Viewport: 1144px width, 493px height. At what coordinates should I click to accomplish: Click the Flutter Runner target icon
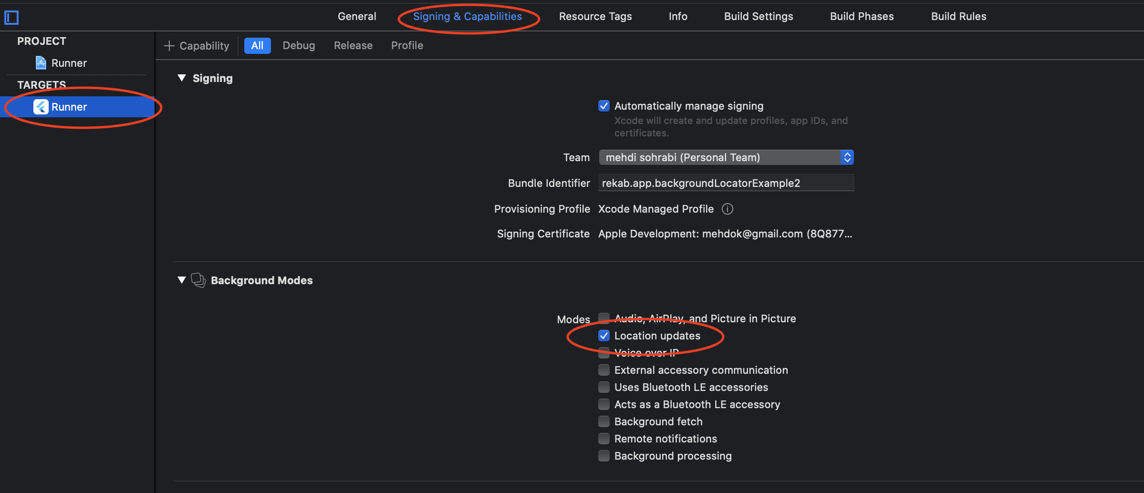(x=41, y=107)
